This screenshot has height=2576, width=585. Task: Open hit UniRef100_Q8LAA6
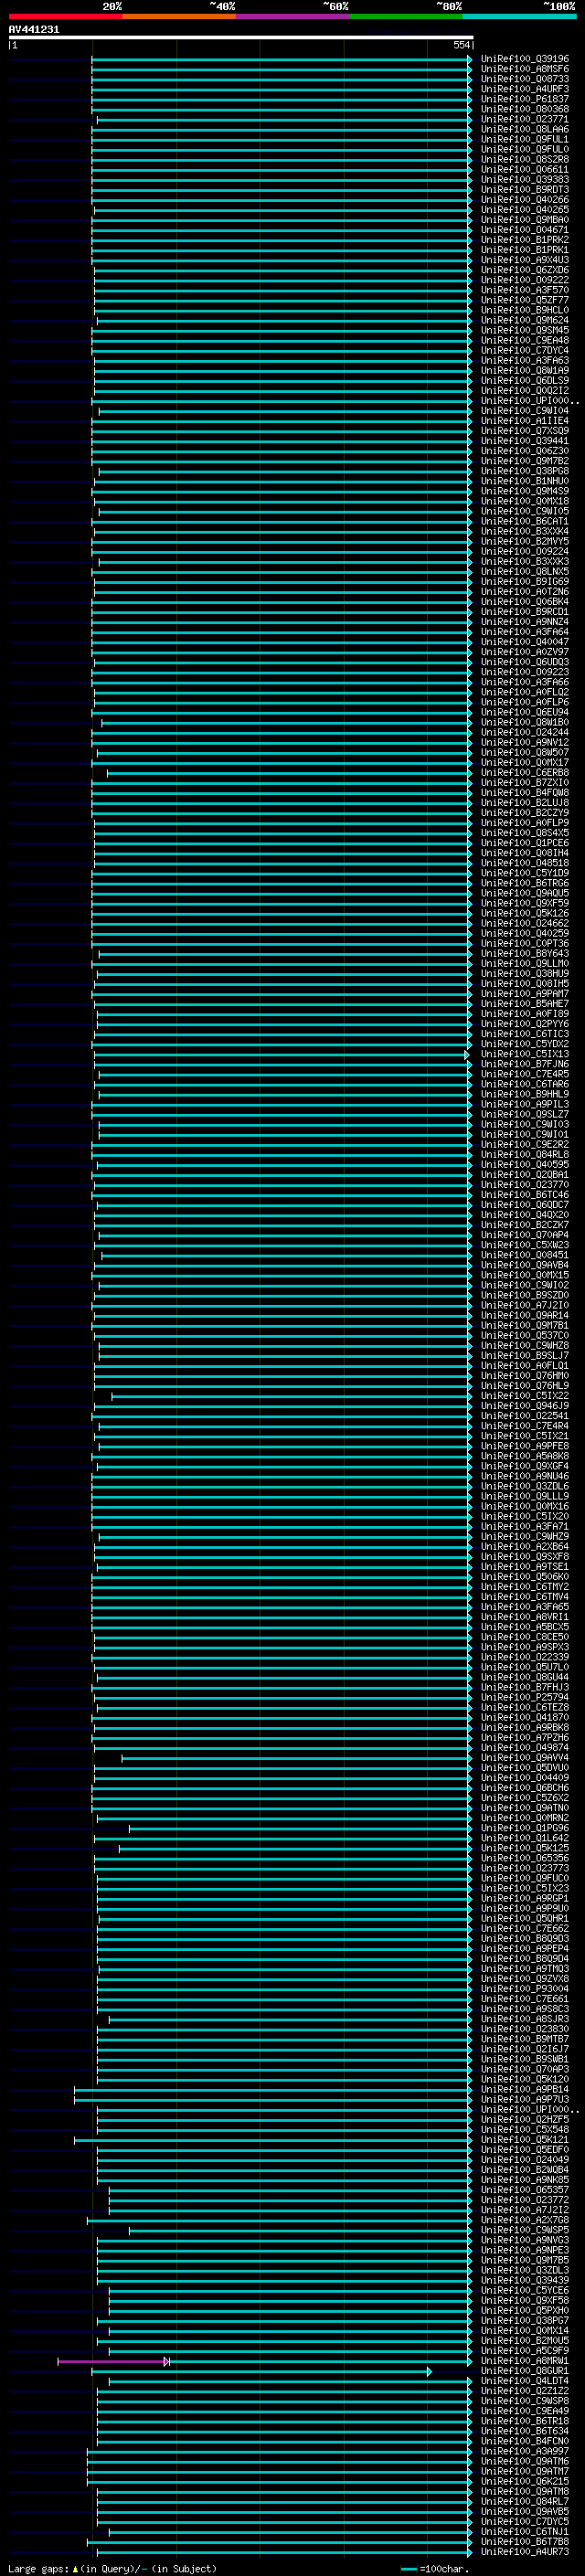525,129
